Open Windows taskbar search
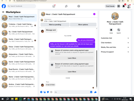The width and height of the screenshot is (134, 101). click(8, 99)
